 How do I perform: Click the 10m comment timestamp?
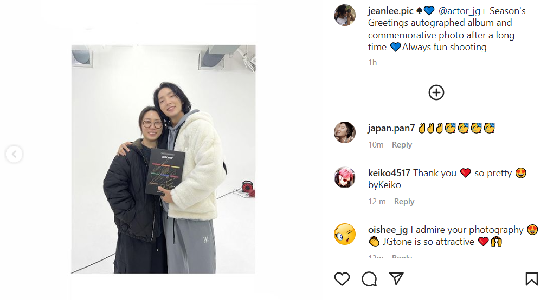(x=376, y=145)
